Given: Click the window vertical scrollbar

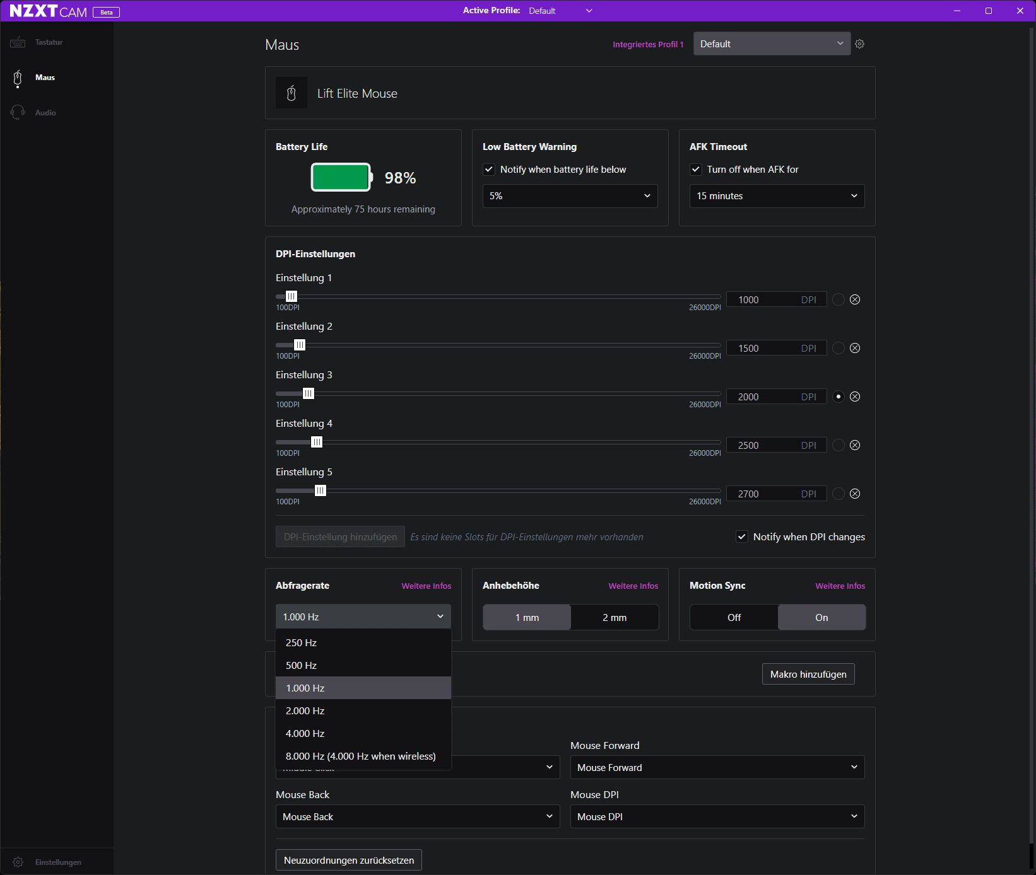Looking at the screenshot, I should click(x=1032, y=435).
